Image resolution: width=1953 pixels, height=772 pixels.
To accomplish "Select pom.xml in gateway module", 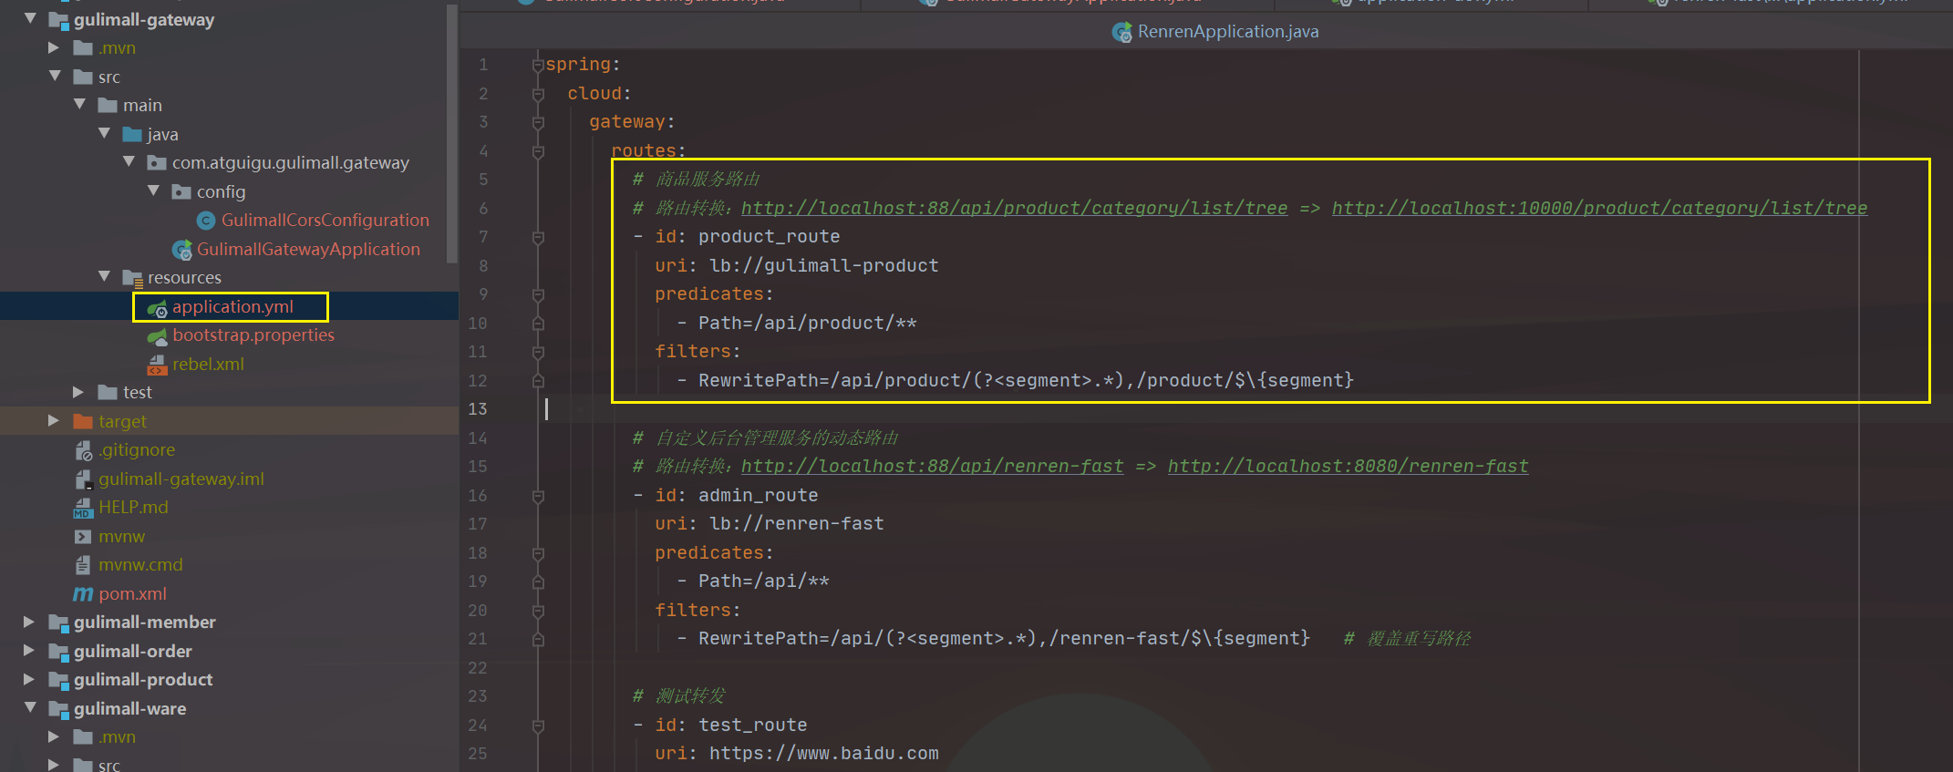I will (132, 593).
